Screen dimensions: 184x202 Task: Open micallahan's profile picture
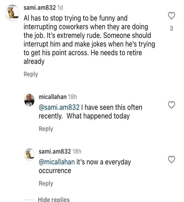pyautogui.click(x=29, y=100)
